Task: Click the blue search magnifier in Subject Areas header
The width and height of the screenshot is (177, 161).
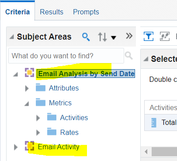Action: 86,37
